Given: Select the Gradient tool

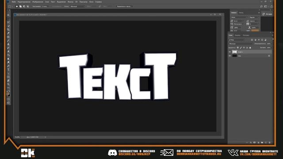Looking at the screenshot, I should pyautogui.click(x=8, y=55).
